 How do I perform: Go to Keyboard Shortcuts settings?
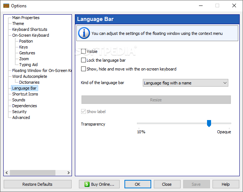[30, 29]
